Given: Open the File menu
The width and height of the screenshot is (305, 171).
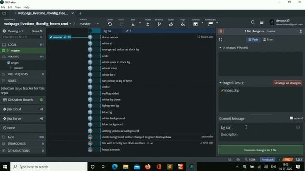Looking at the screenshot, I should [x=3, y=7].
